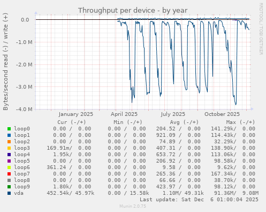Click the loop3 yellow color swatch
This screenshot has width=266, height=212.
click(x=9, y=148)
